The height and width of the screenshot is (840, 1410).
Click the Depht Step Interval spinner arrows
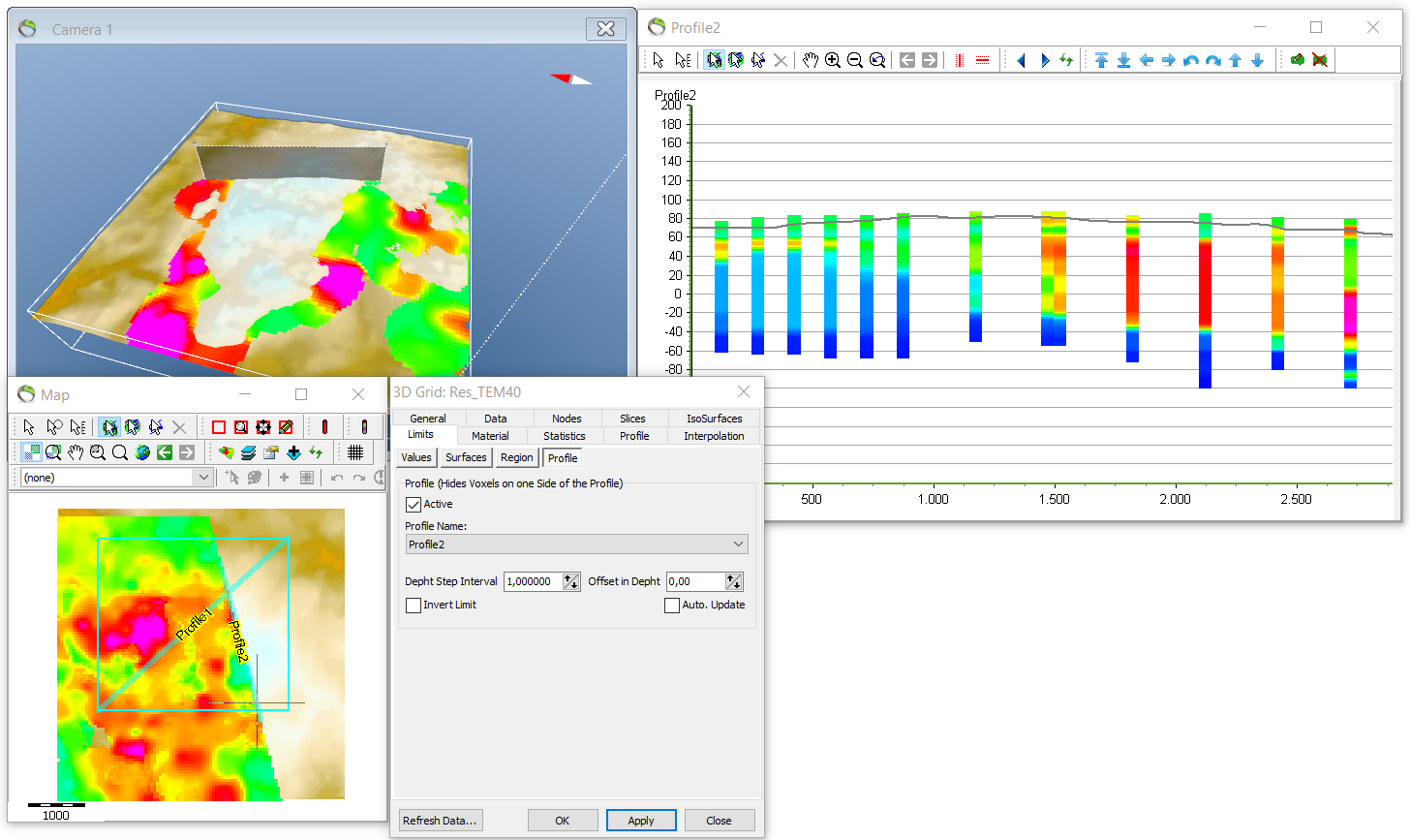pos(571,581)
